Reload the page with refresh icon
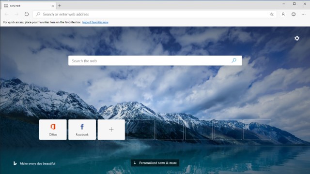The height and width of the screenshot is (174, 310). pyautogui.click(x=27, y=14)
